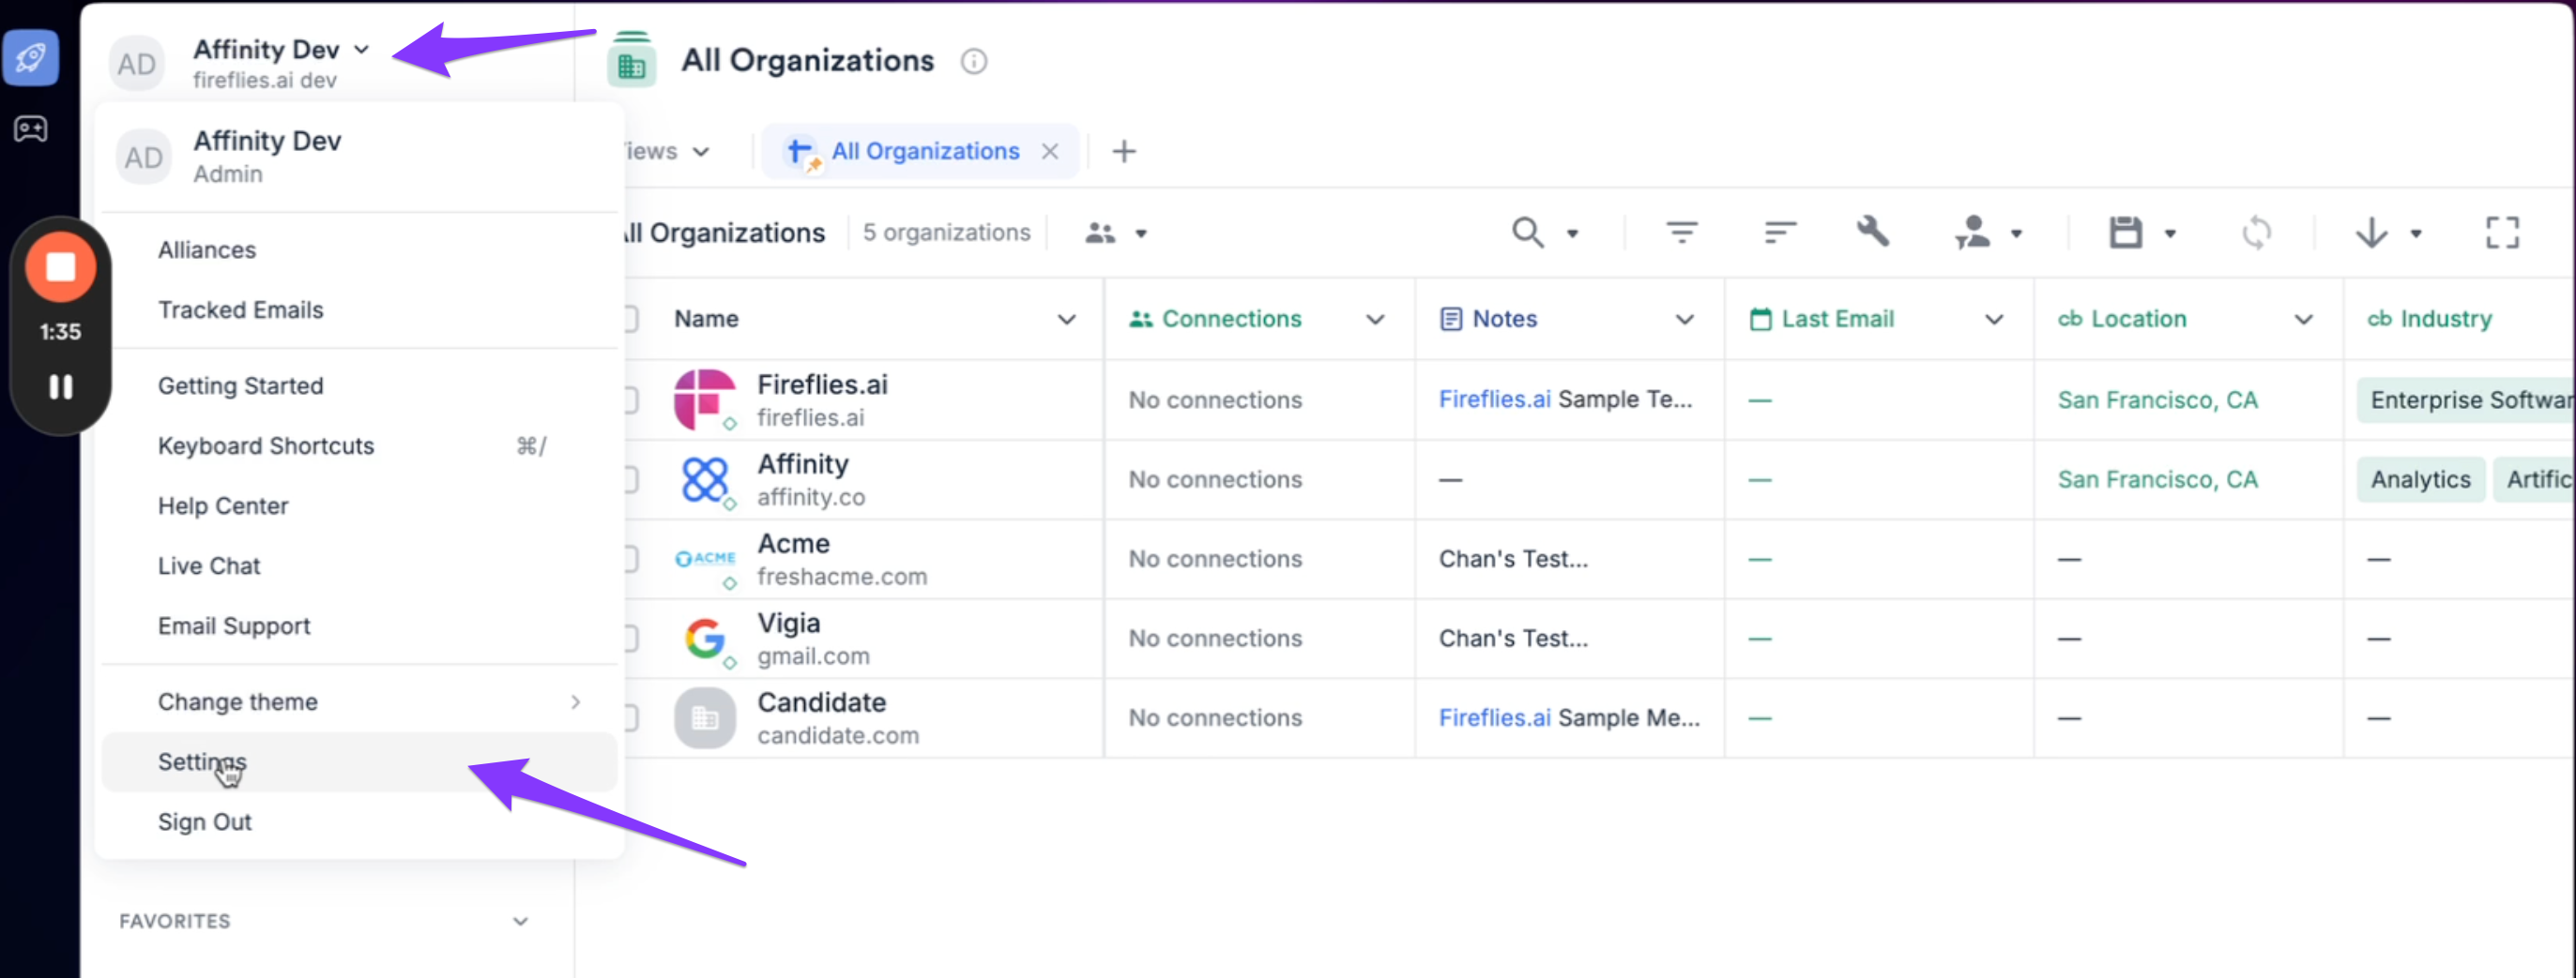Screen dimensions: 2576x978
Task: Click Fireflies.ai's San Francisco, CA location
Action: point(2157,399)
